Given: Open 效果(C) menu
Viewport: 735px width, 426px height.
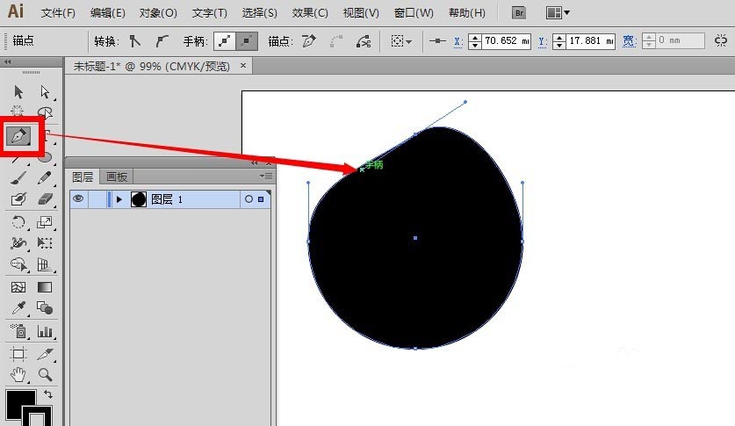Looking at the screenshot, I should (x=310, y=12).
